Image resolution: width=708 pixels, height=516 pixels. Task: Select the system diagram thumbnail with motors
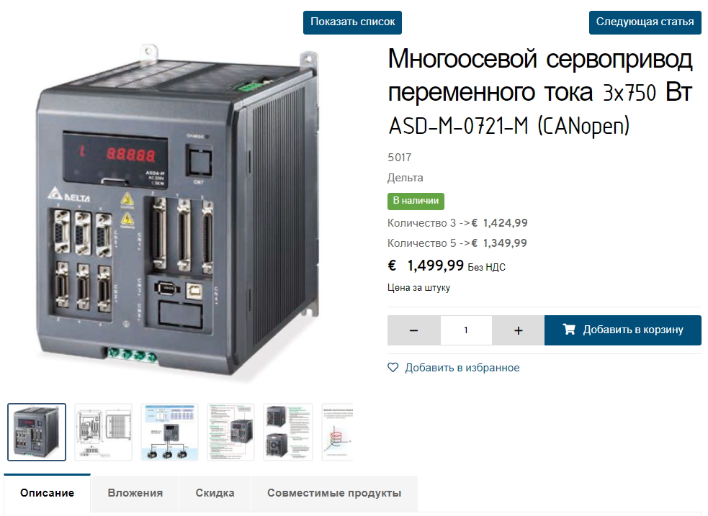[170, 432]
